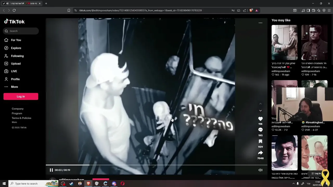Viewport: 333px width, 187px height.
Task: Open the Program footer link
Action: click(17, 113)
